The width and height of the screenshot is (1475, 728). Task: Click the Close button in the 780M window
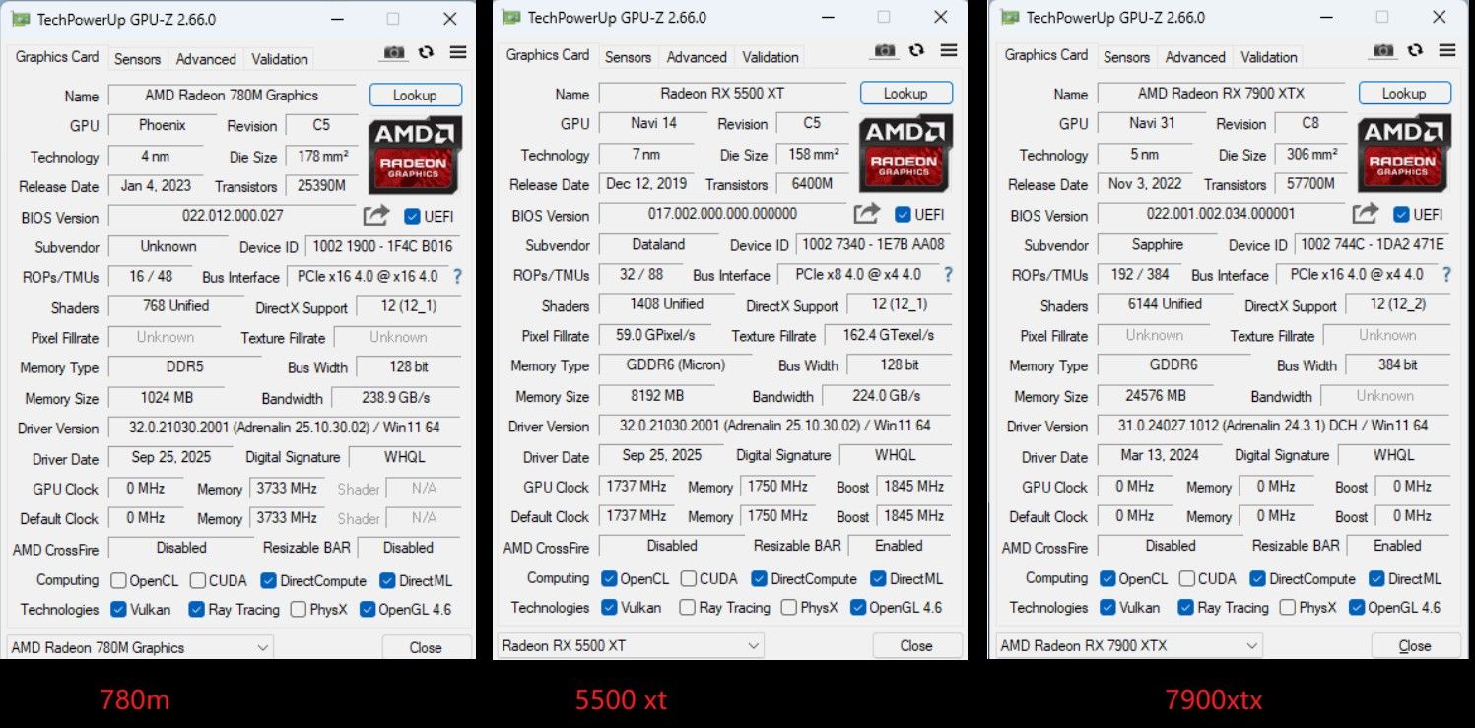[x=426, y=647]
